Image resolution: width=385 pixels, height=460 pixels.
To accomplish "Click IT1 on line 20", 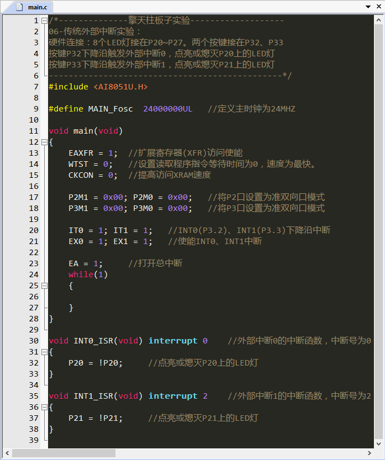I will click(120, 231).
